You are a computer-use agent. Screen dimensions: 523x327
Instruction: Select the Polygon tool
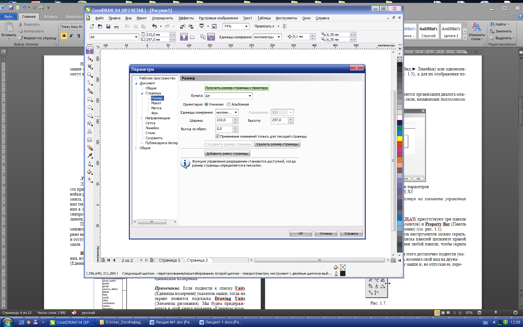click(x=90, y=115)
